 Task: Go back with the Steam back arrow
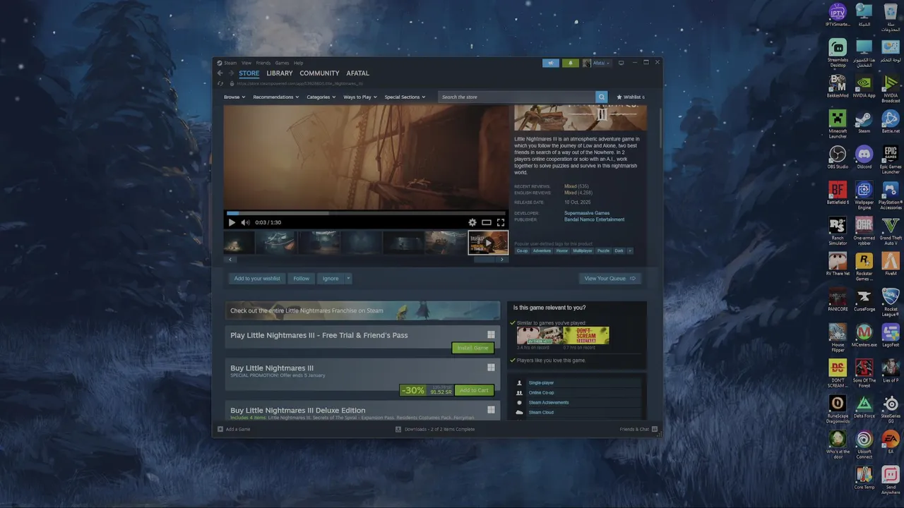(220, 73)
